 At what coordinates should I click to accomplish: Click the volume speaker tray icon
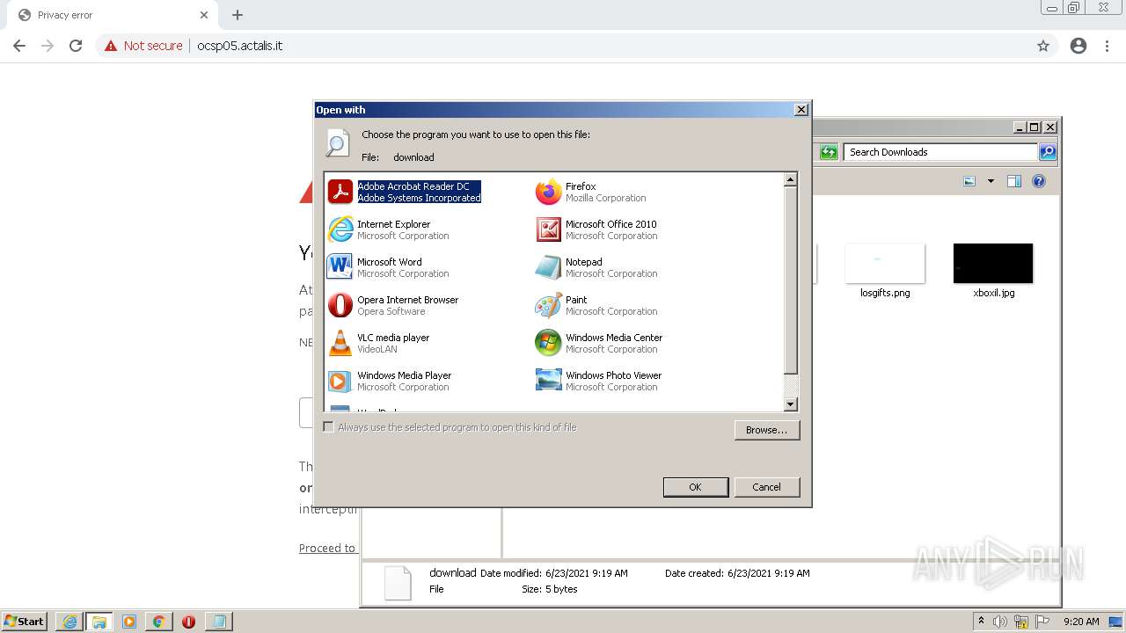[x=1000, y=622]
